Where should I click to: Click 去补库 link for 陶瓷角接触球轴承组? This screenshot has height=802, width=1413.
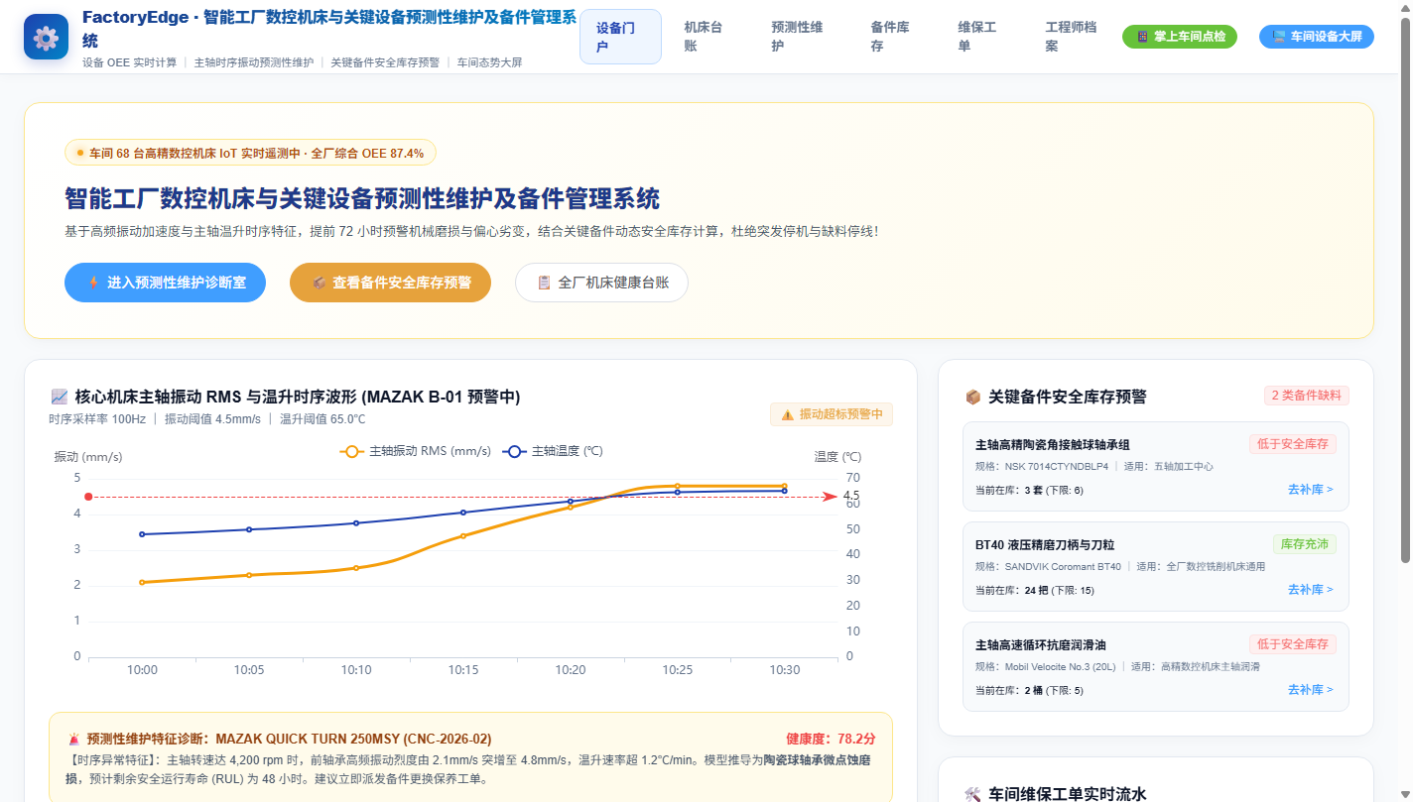point(1310,489)
